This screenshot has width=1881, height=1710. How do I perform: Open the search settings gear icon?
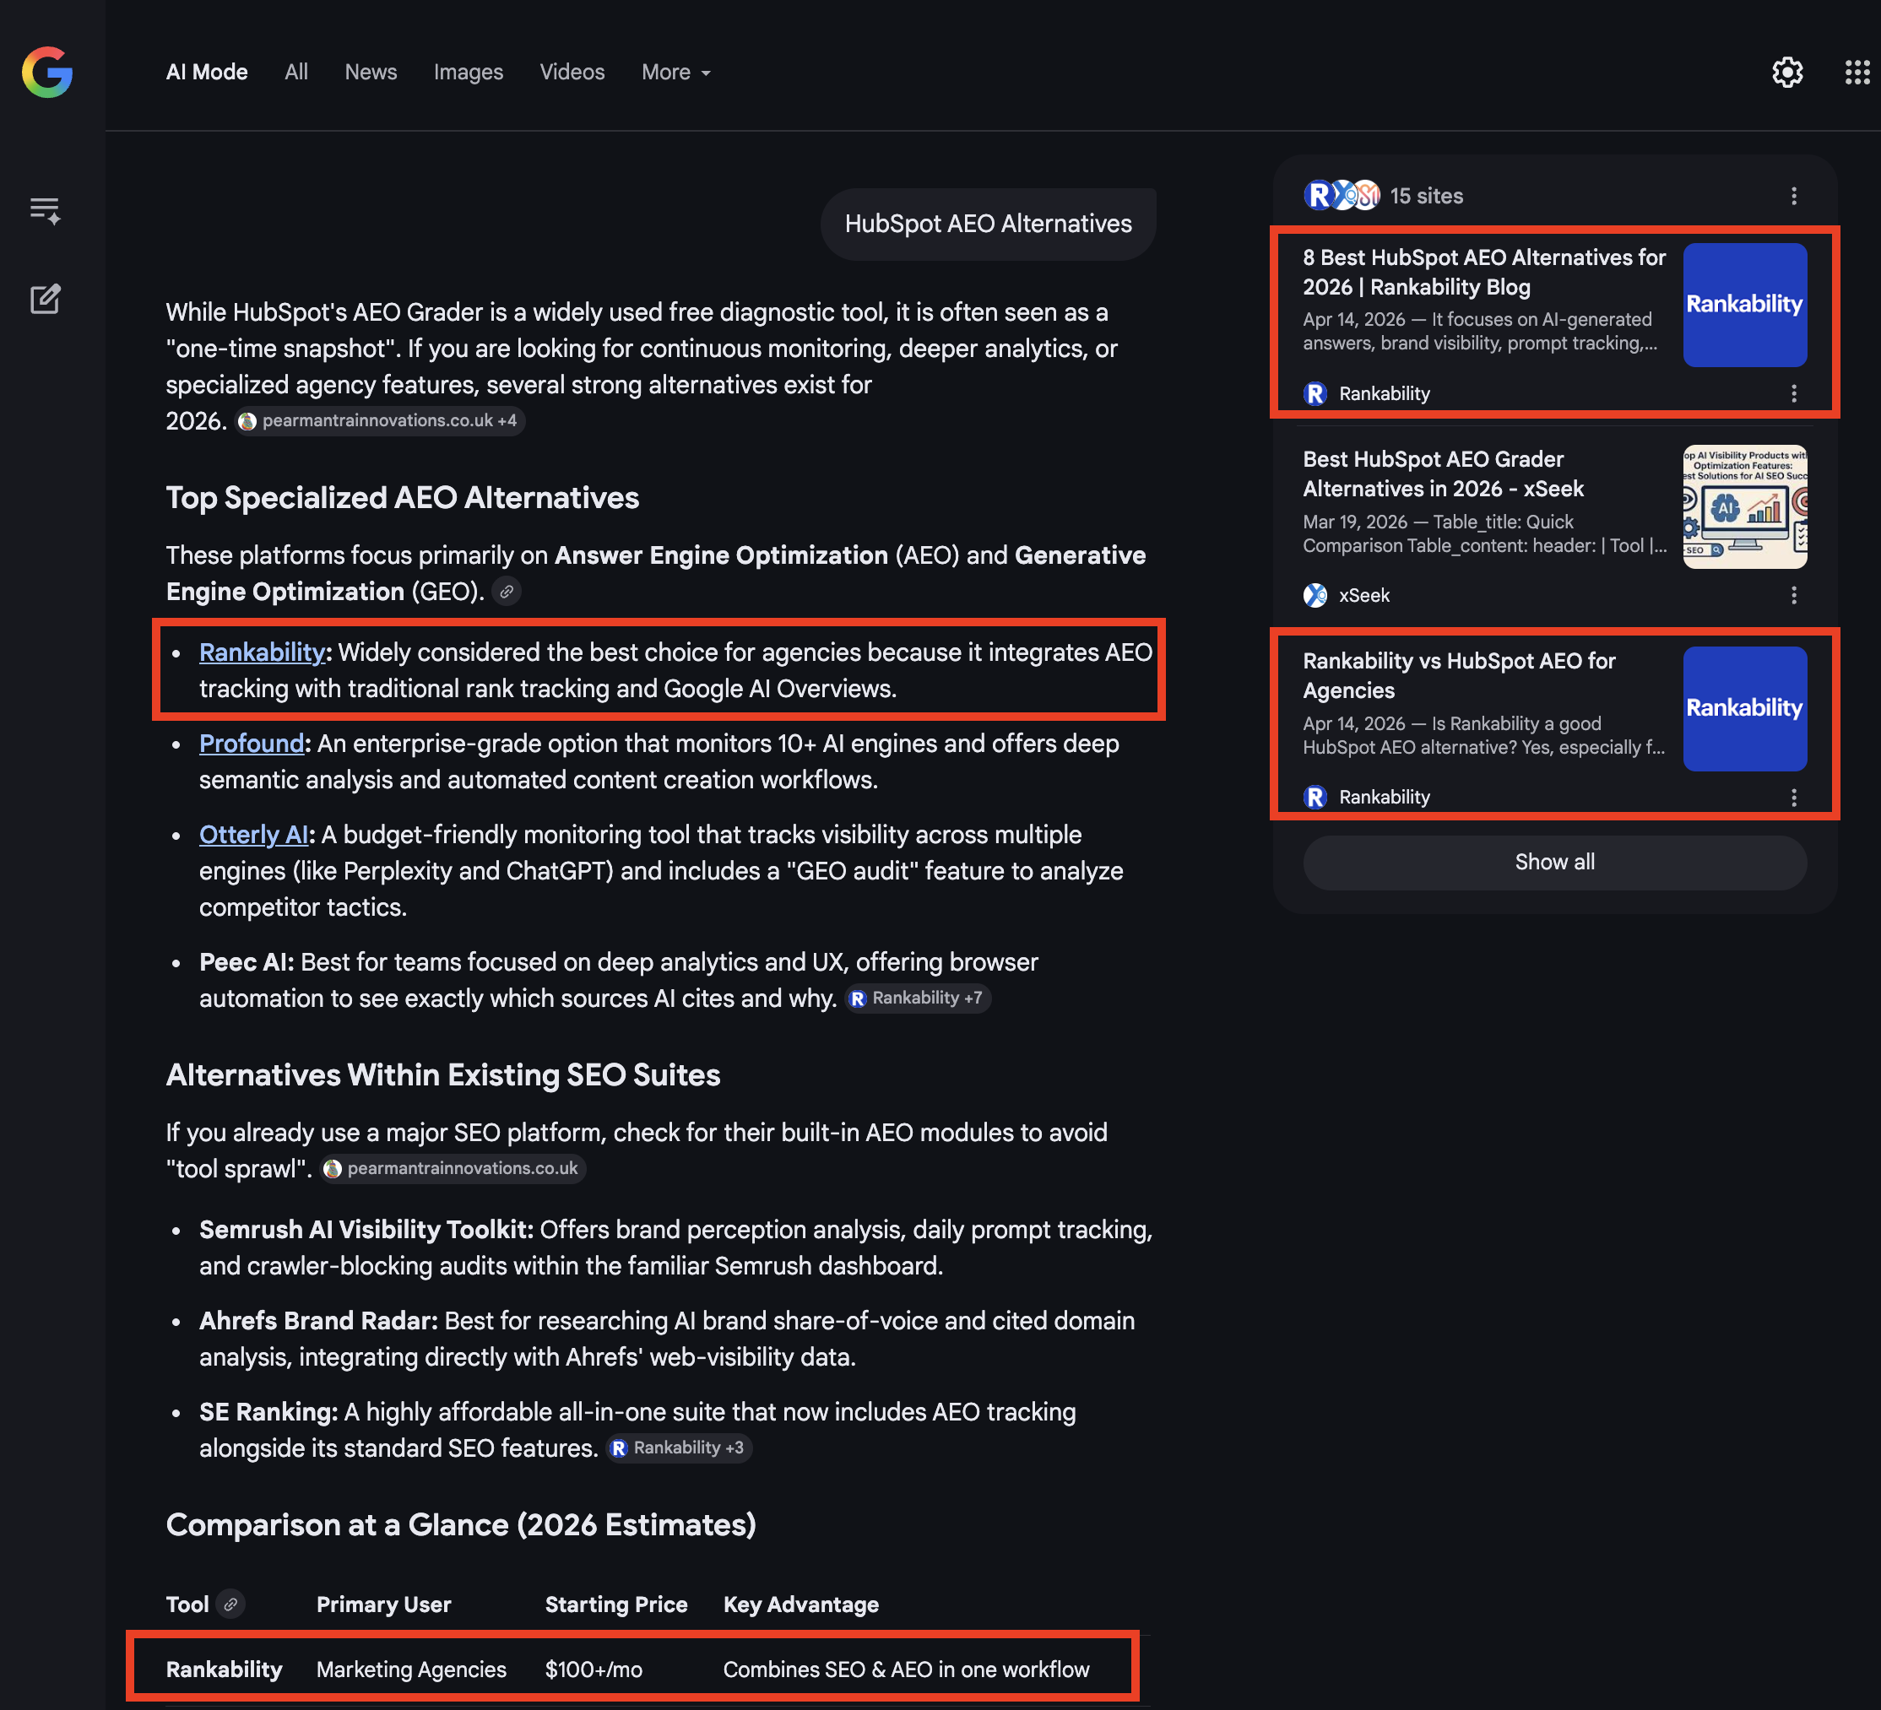click(x=1786, y=72)
